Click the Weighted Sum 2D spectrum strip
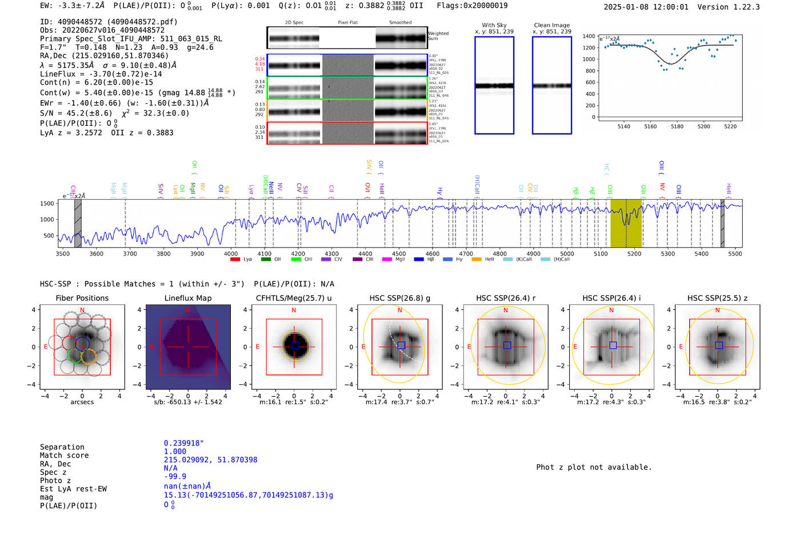Image resolution: width=800 pixels, height=545 pixels. 347,38
